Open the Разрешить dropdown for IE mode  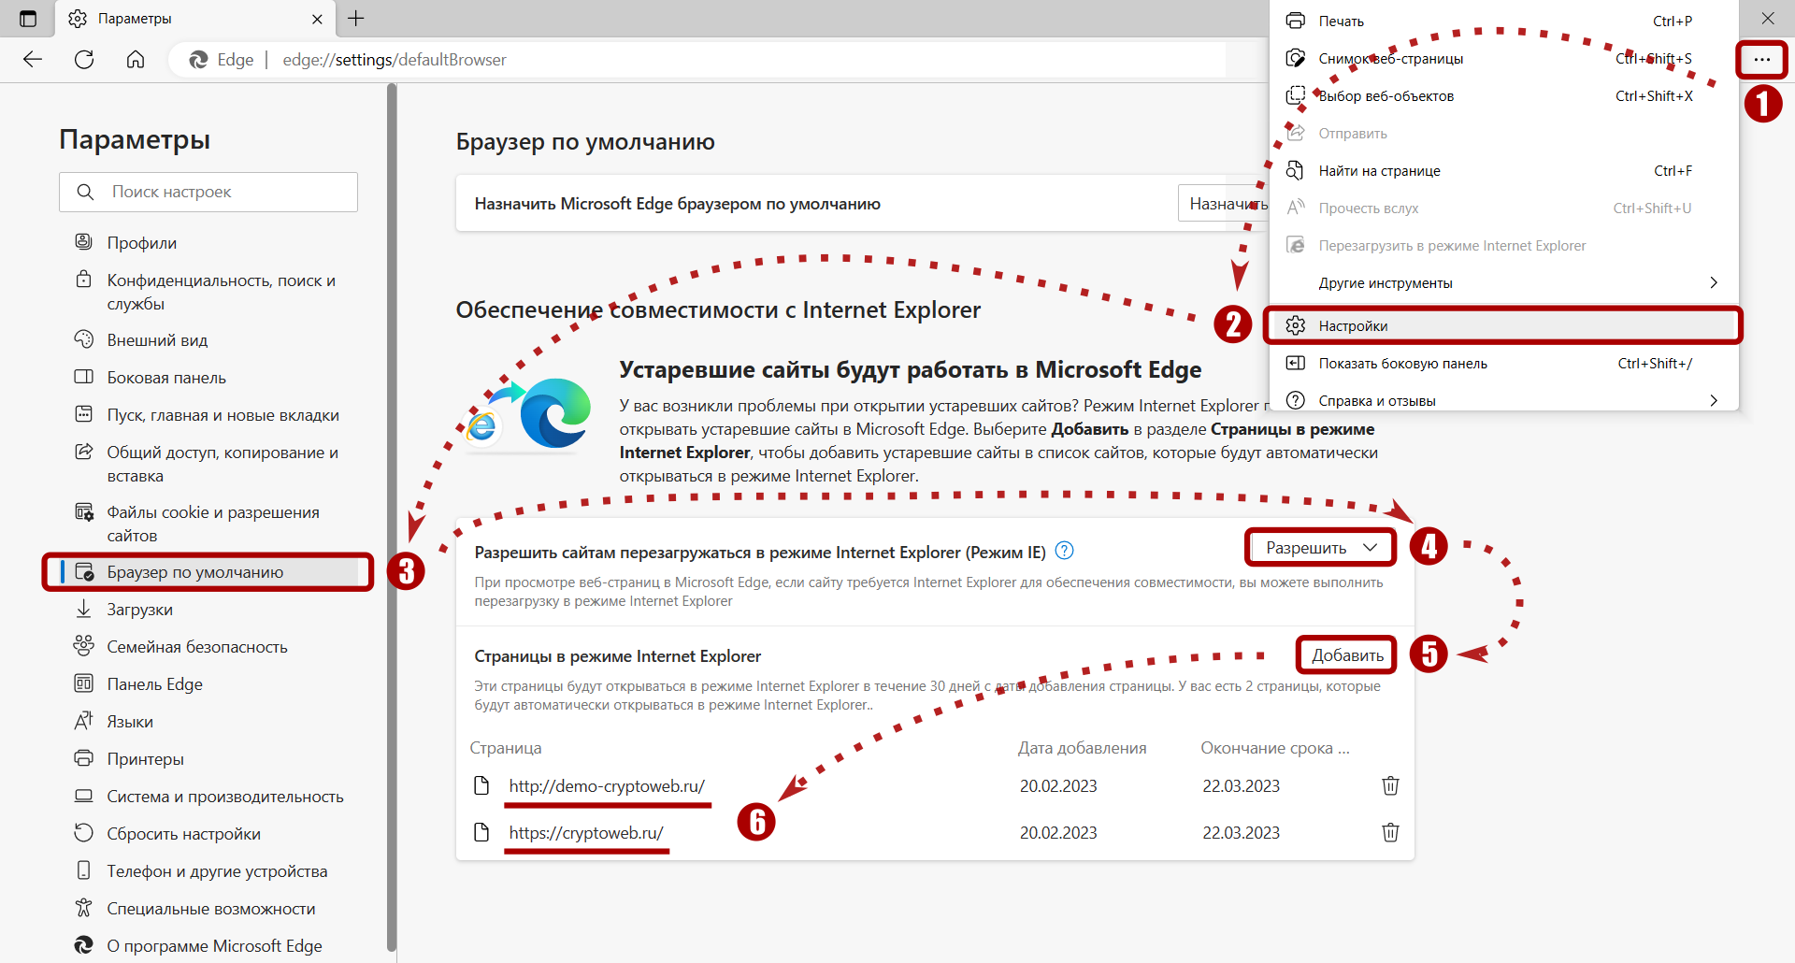pyautogui.click(x=1321, y=548)
